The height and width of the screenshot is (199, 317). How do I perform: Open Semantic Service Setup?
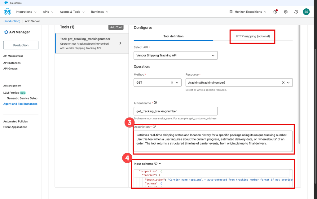22,98
